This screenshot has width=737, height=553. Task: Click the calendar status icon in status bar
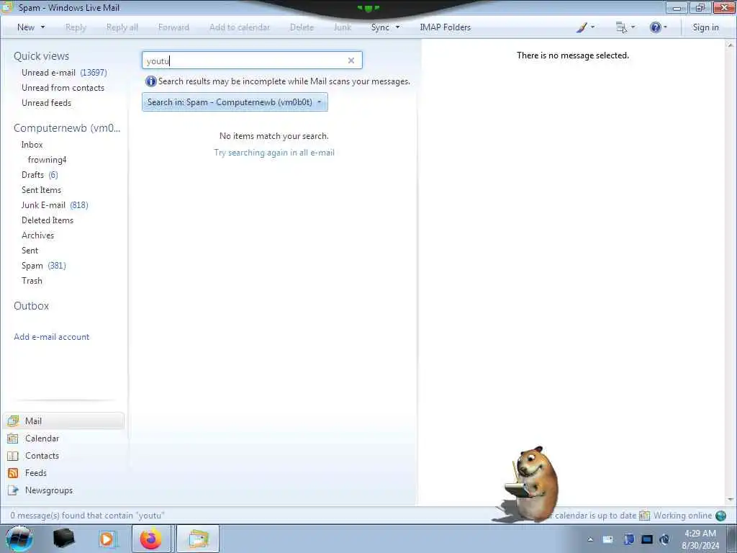(x=644, y=516)
